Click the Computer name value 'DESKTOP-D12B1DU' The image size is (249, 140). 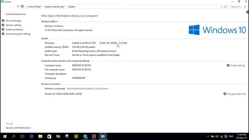pyautogui.click(x=81, y=65)
